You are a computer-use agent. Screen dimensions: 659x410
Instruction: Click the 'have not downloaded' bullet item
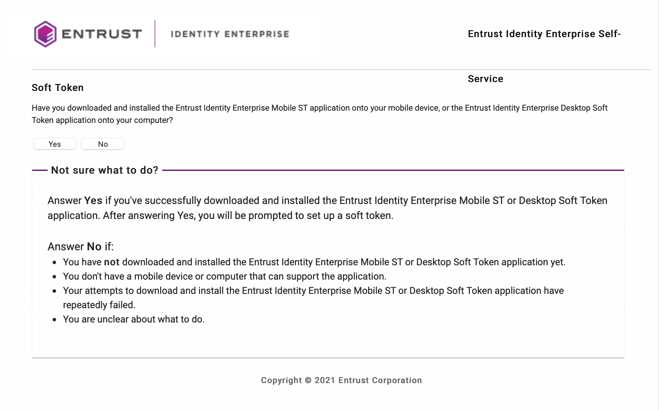click(x=314, y=262)
